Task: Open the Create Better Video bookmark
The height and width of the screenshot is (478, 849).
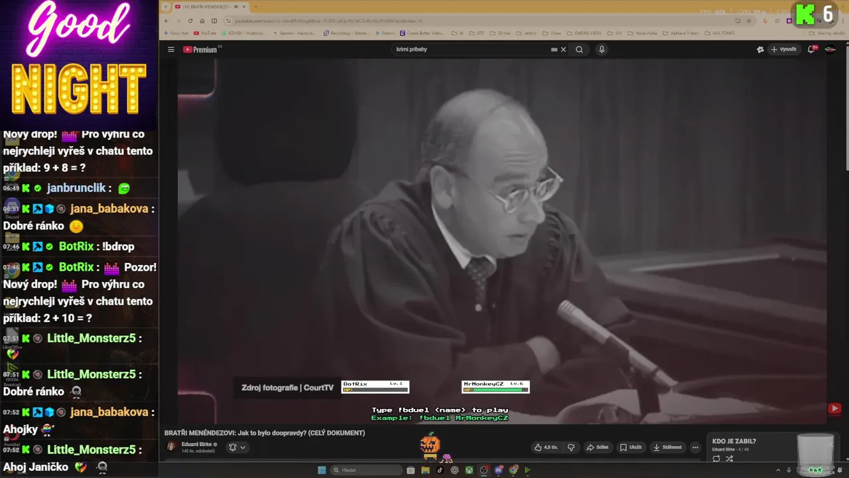Action: tap(422, 33)
